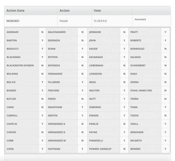Screen dimensions: 175x161
Task: Click the POWERS HANNLEY name
Action: [x=100, y=149]
